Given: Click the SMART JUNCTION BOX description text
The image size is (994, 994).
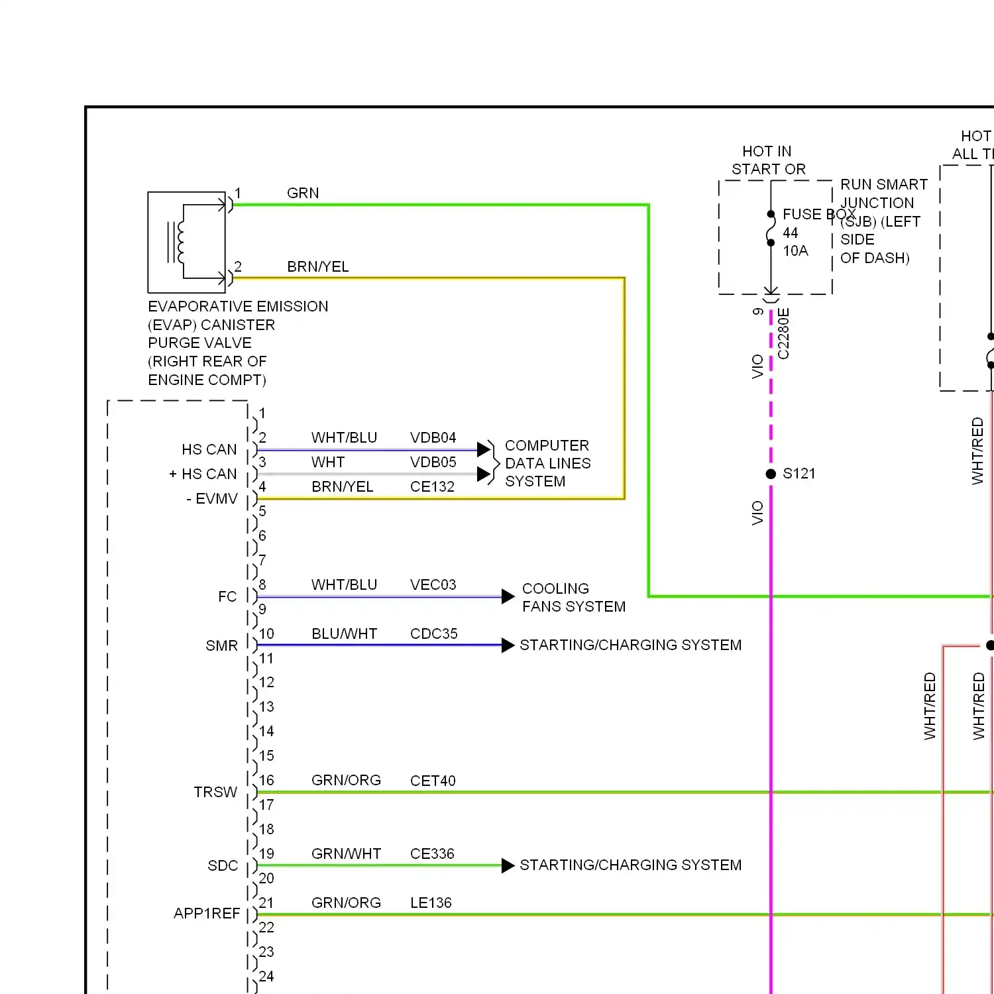Looking at the screenshot, I should [884, 221].
